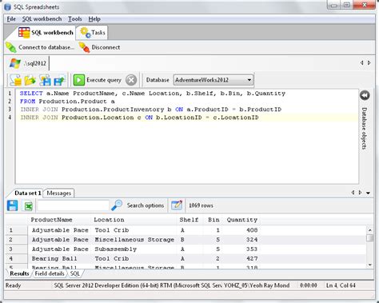Click the quantity value 427

[x=252, y=258]
